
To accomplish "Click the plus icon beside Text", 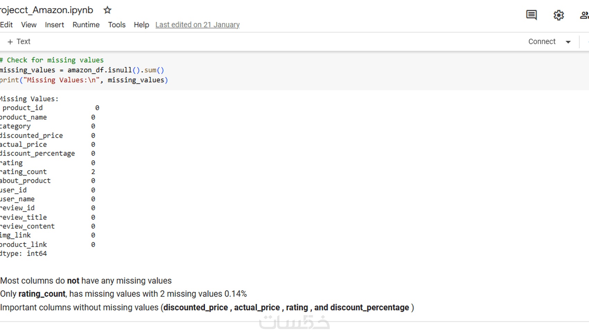I will (10, 42).
